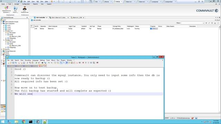
Task: Select Client Computer Groups in the tree
Action: point(11,22)
